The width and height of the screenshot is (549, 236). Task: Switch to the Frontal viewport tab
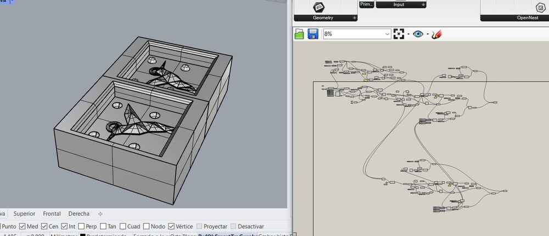[x=52, y=214]
